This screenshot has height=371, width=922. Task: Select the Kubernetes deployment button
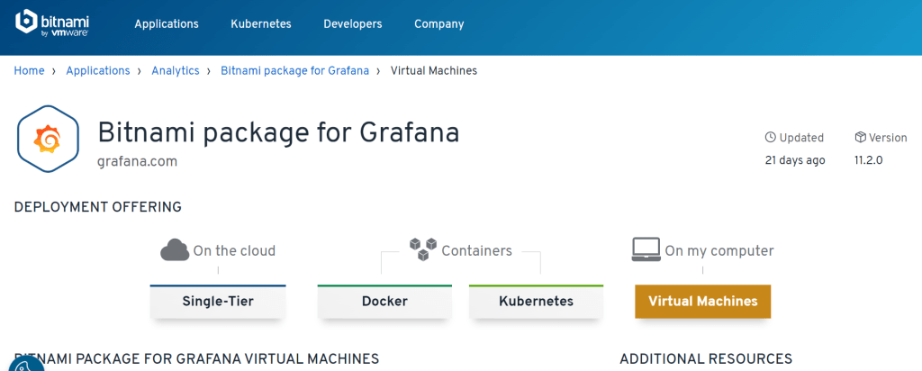[537, 302]
